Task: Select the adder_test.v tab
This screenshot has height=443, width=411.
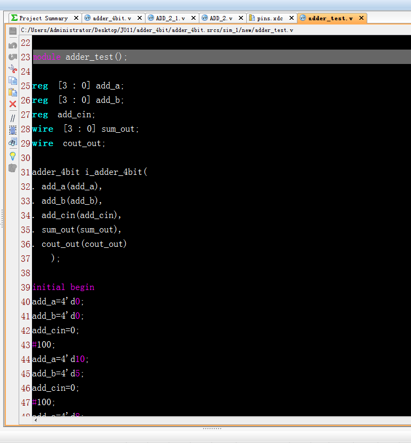Action: [x=331, y=18]
